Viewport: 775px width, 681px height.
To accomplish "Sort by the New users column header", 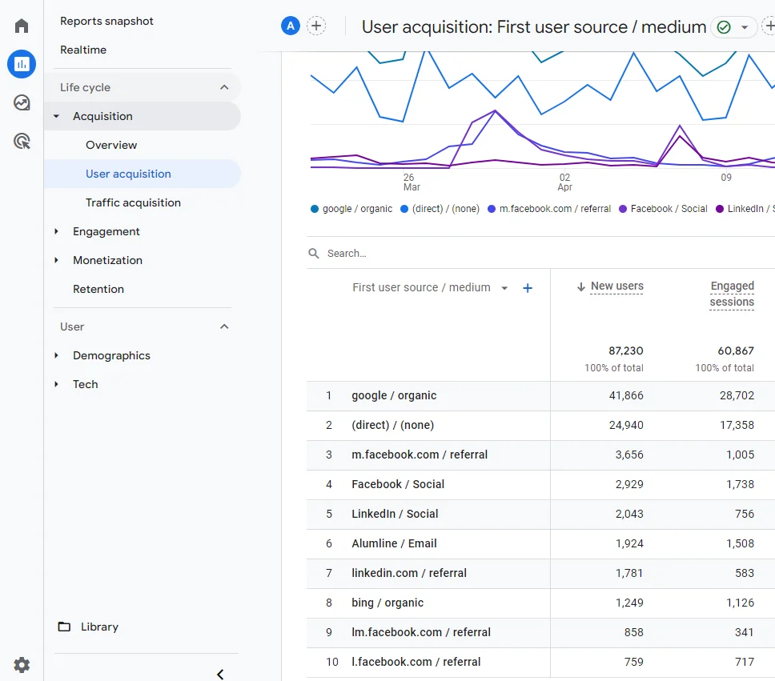I will pyautogui.click(x=616, y=286).
